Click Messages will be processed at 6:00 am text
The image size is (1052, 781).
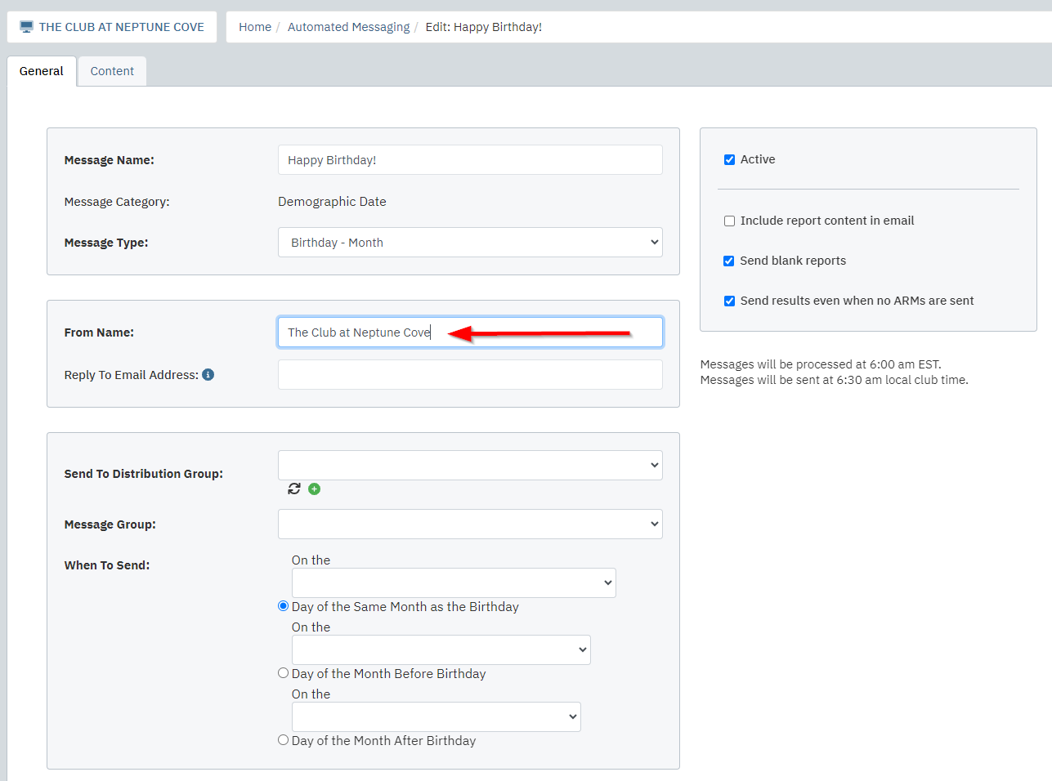[821, 364]
